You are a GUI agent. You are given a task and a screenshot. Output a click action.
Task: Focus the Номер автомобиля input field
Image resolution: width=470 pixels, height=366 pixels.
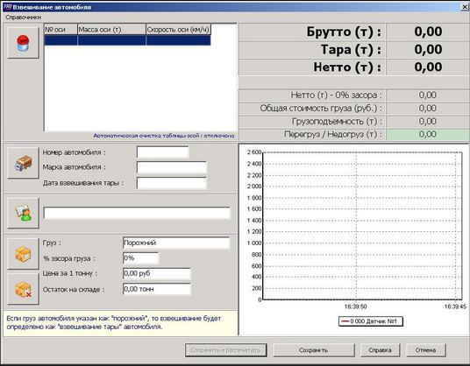[163, 152]
